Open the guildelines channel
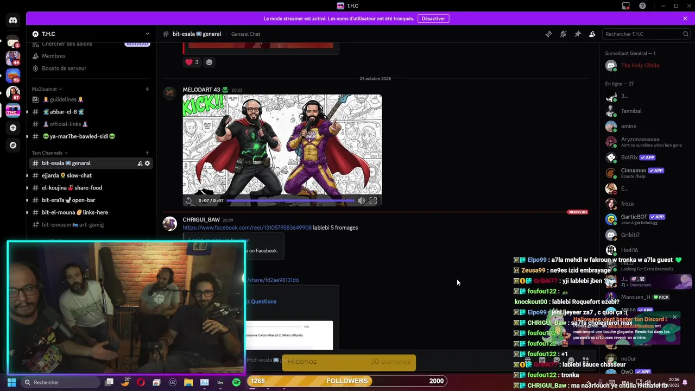695x391 pixels. pos(91,99)
